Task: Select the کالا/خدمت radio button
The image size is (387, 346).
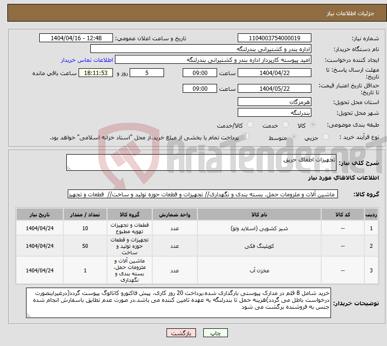Action: (x=250, y=125)
